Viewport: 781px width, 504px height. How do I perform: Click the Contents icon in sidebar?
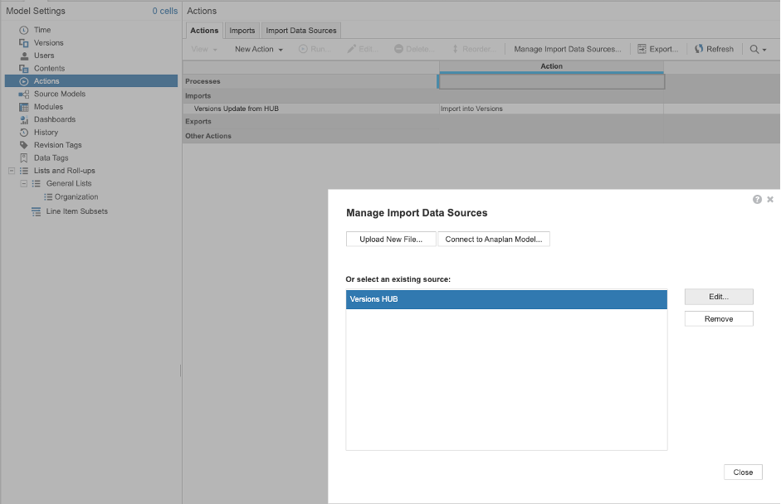[23, 69]
